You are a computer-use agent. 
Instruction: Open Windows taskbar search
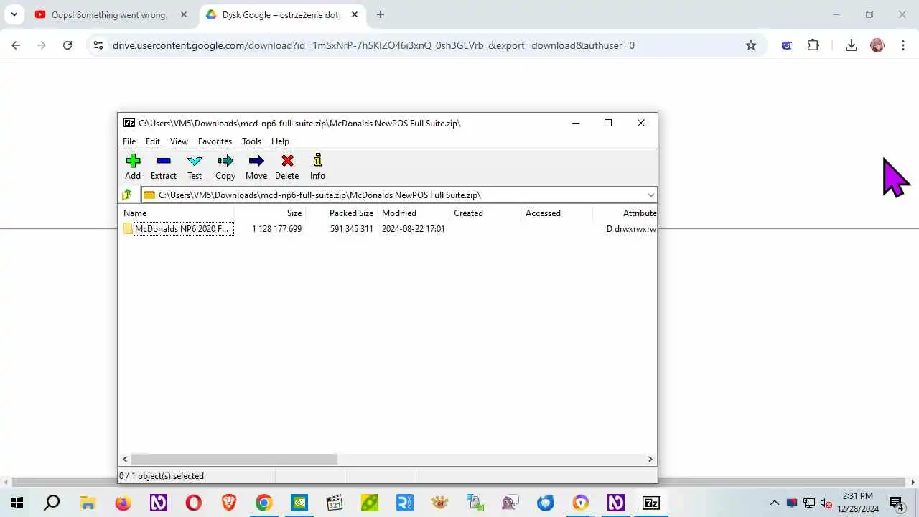tap(52, 503)
